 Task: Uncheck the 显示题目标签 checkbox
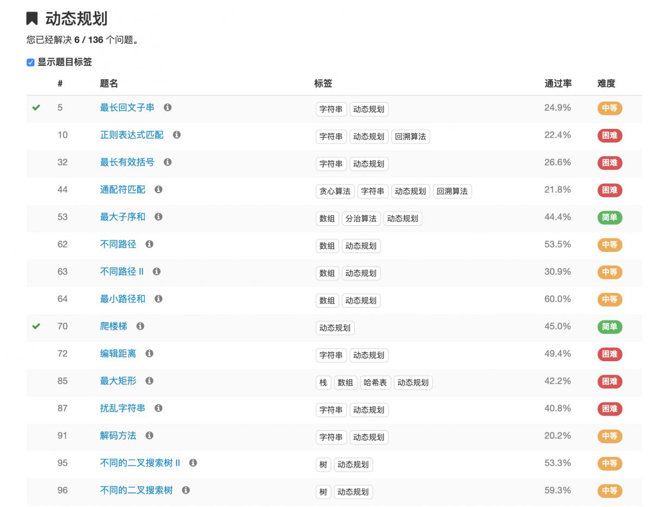point(30,63)
